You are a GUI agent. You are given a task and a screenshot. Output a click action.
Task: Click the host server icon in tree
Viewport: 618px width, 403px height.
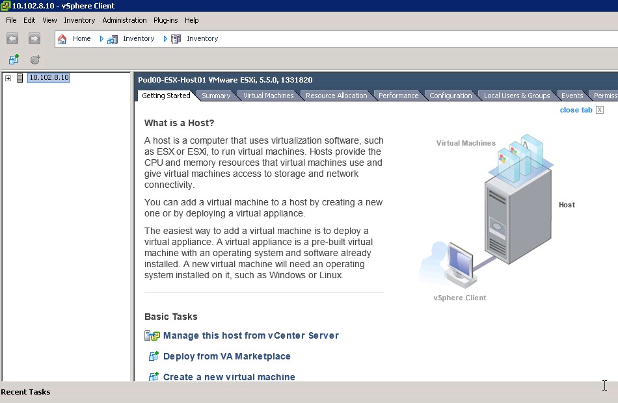20,78
